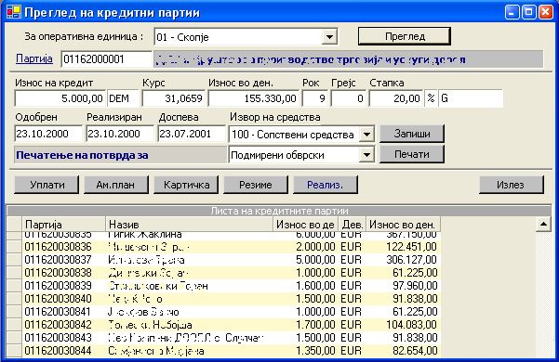The width and height of the screenshot is (559, 362).
Task: Expand the Подмирени обврски dropdown
Action: (x=366, y=155)
